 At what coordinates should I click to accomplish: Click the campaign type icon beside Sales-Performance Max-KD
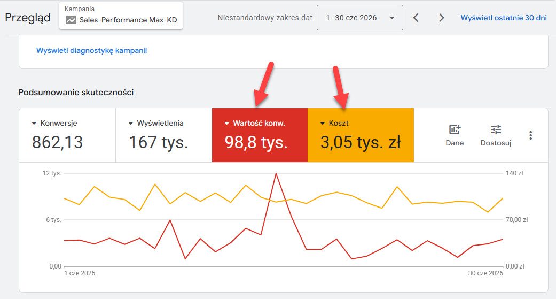click(x=71, y=20)
